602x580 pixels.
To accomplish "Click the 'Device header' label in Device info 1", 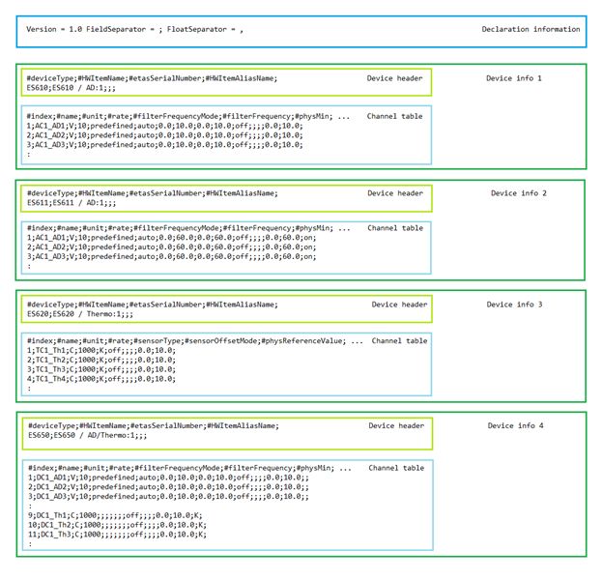I will click(394, 78).
